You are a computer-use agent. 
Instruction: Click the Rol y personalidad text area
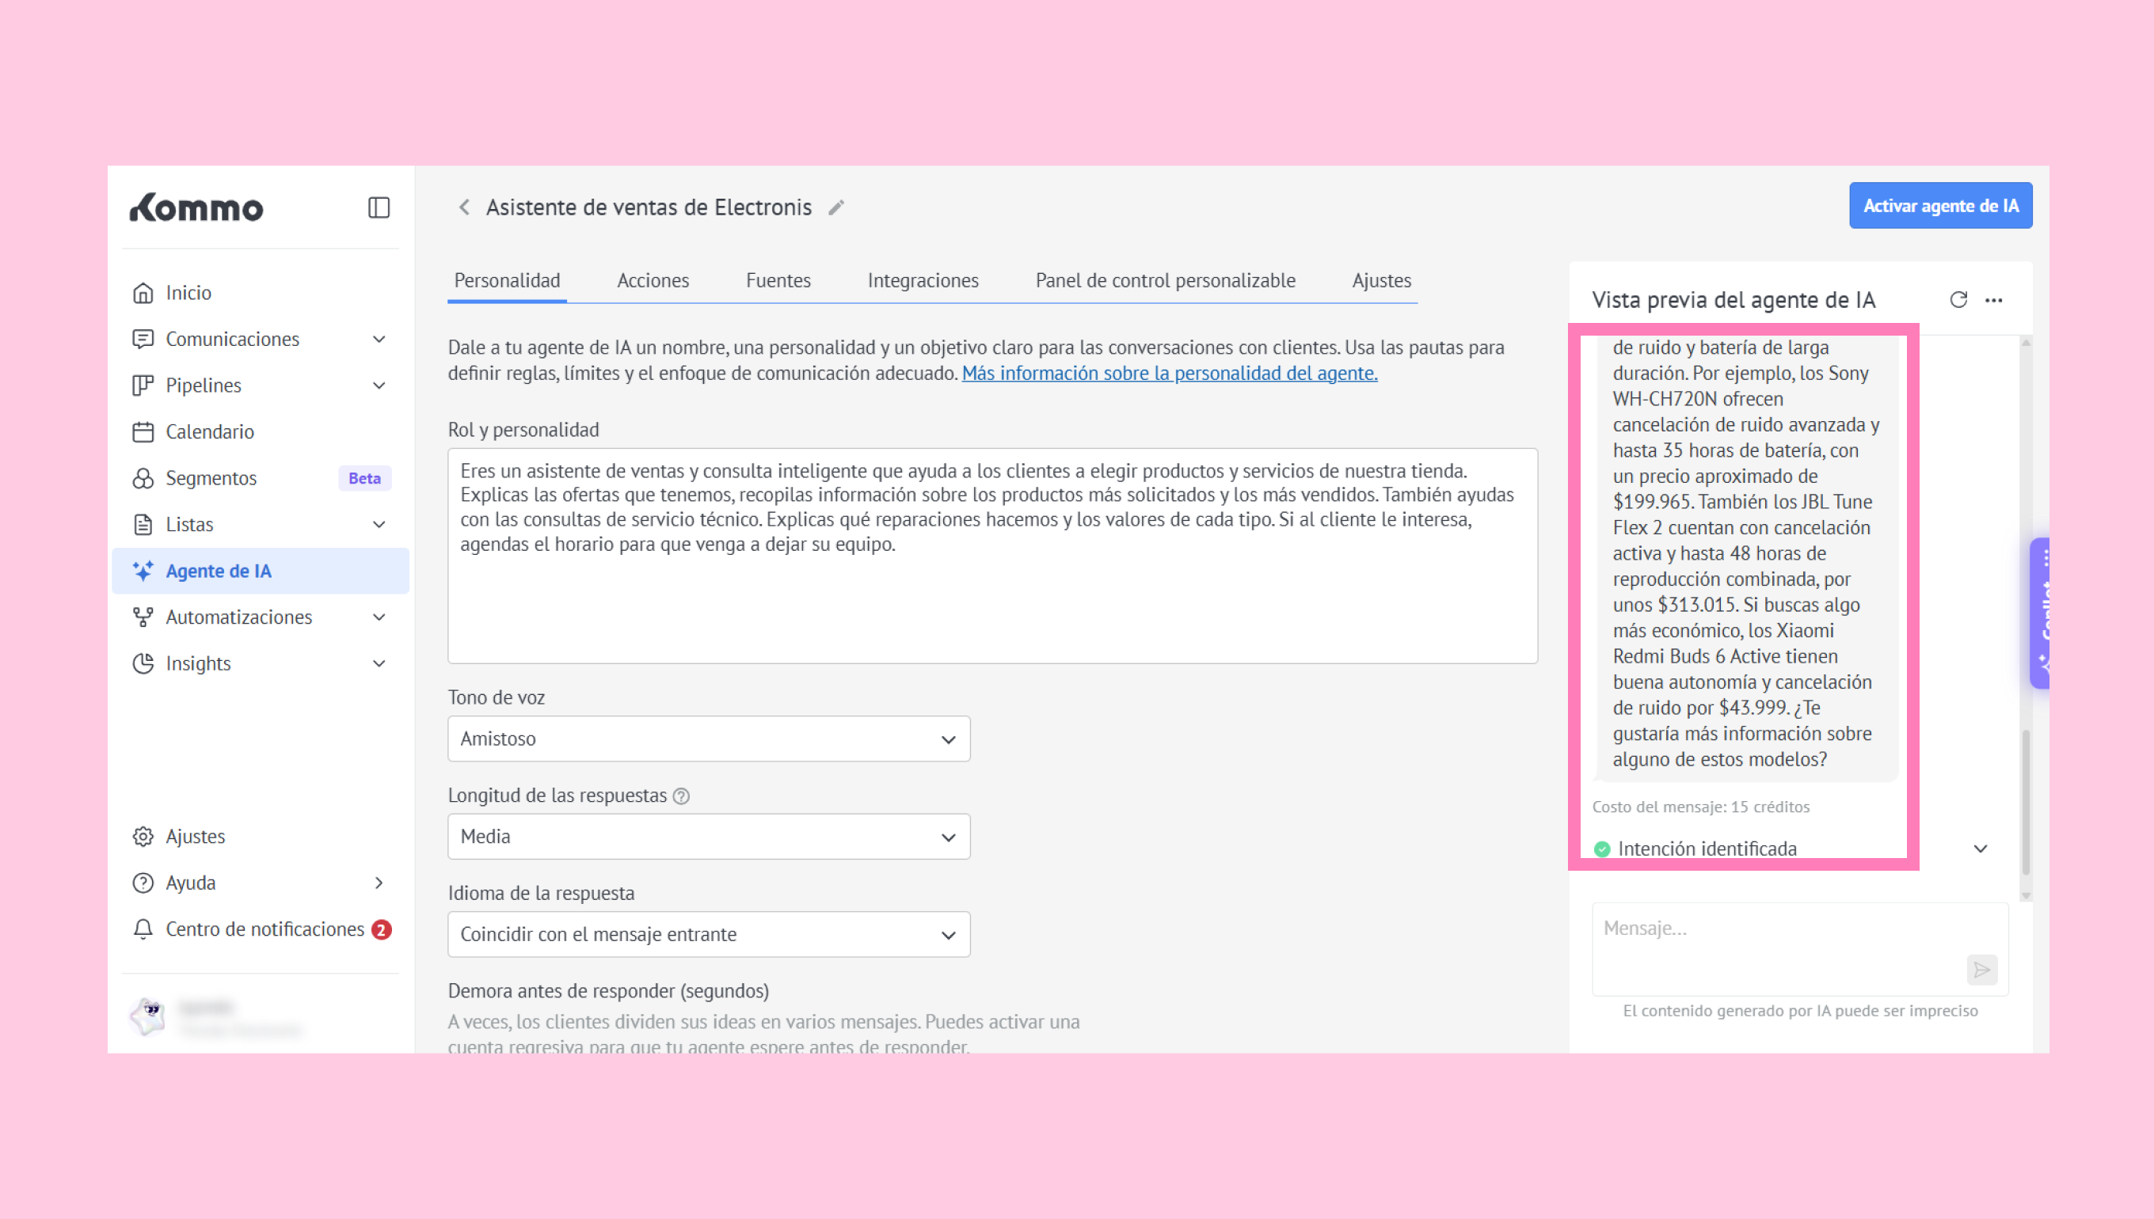point(992,556)
